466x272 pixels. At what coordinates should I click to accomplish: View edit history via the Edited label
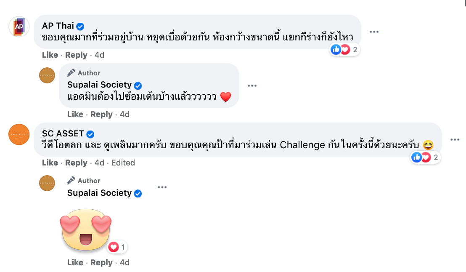click(123, 163)
